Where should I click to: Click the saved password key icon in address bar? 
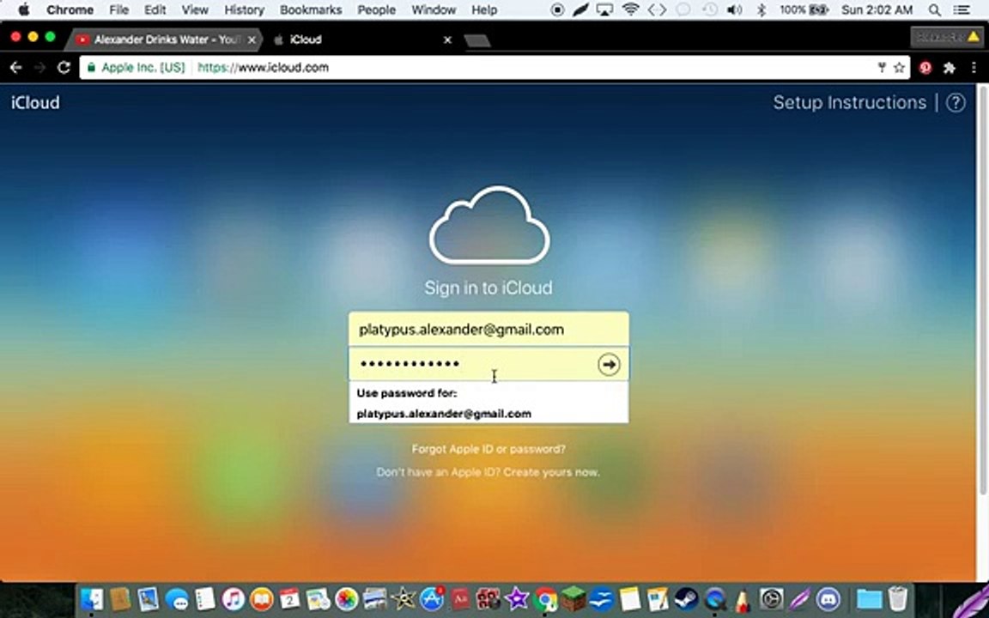882,68
